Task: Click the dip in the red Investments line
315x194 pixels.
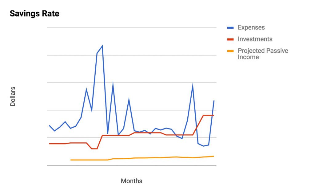Action: 94,149
